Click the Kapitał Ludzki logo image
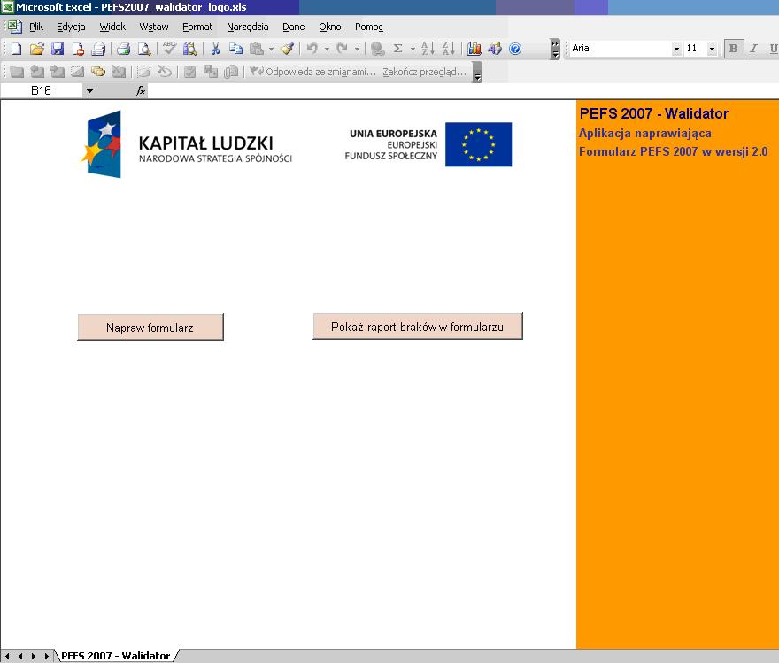Viewport: 779px width, 663px height. (x=186, y=144)
